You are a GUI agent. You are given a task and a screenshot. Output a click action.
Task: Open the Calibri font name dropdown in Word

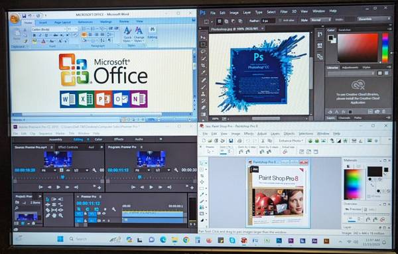(x=48, y=29)
